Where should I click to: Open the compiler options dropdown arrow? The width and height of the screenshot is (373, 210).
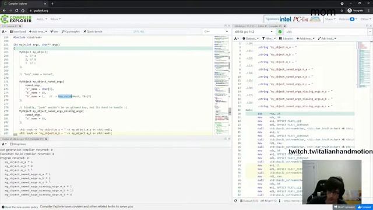click(370, 32)
